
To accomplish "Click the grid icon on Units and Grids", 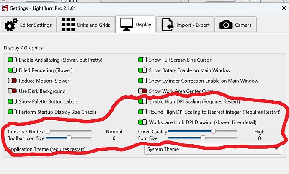I will [x=68, y=25].
